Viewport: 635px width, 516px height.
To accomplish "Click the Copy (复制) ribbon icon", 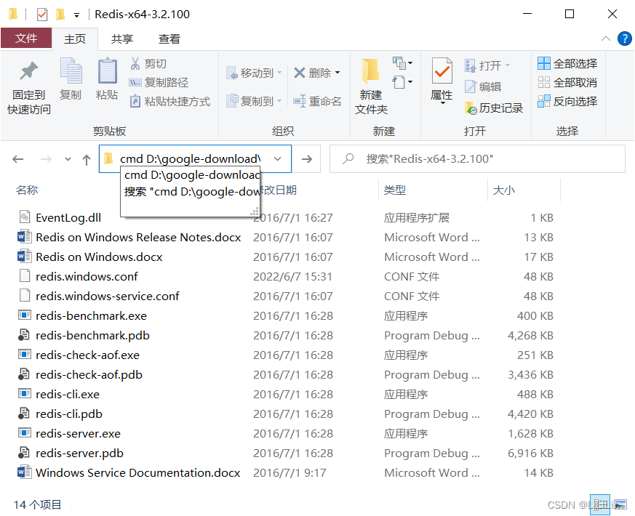I will (x=71, y=71).
